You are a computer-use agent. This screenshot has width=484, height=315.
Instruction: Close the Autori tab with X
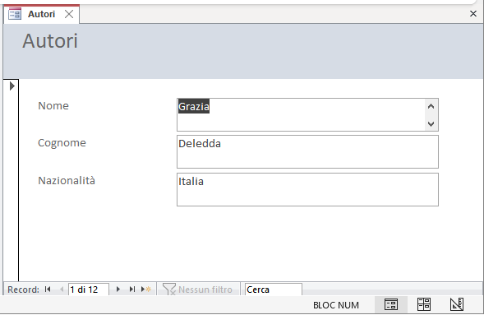(x=69, y=14)
